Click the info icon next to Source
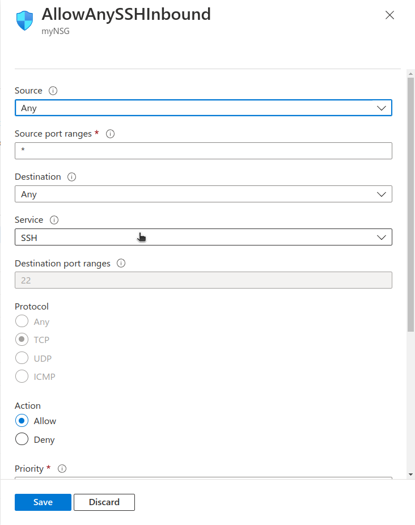The image size is (415, 525). click(53, 91)
